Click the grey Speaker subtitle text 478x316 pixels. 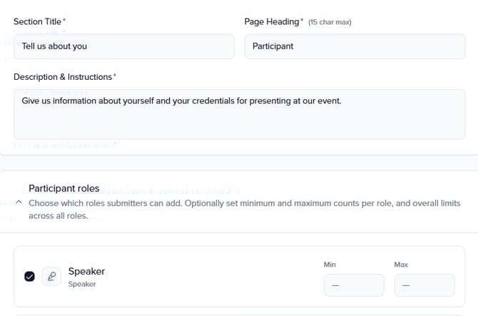pos(82,284)
